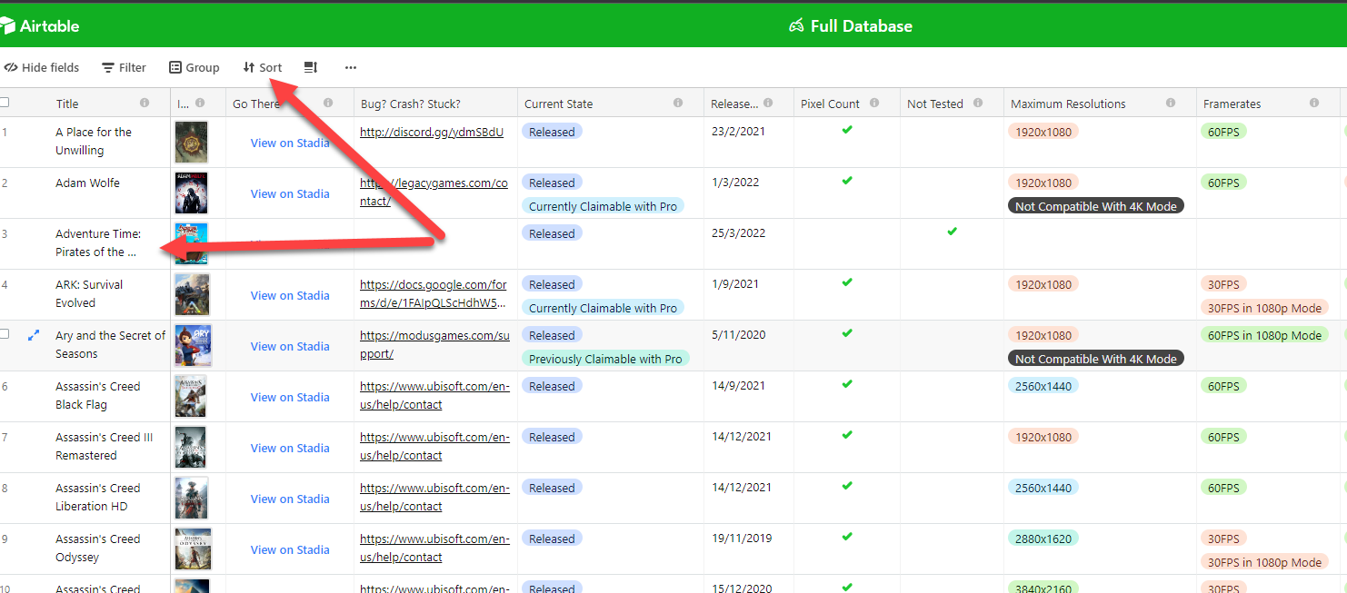This screenshot has width=1347, height=593.
Task: Toggle Pixel Count check for A Place for the Unwilling
Action: click(x=847, y=130)
